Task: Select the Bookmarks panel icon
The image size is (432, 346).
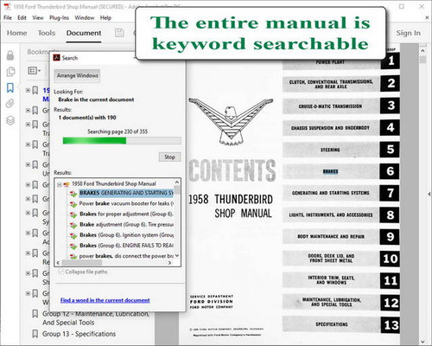Action: pos(10,87)
